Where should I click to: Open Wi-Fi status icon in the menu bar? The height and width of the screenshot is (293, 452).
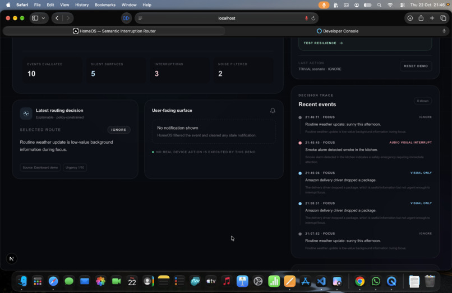click(390, 5)
